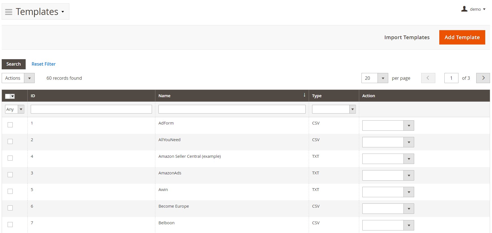Click the Reset Filter link
The image size is (492, 233).
pos(43,64)
